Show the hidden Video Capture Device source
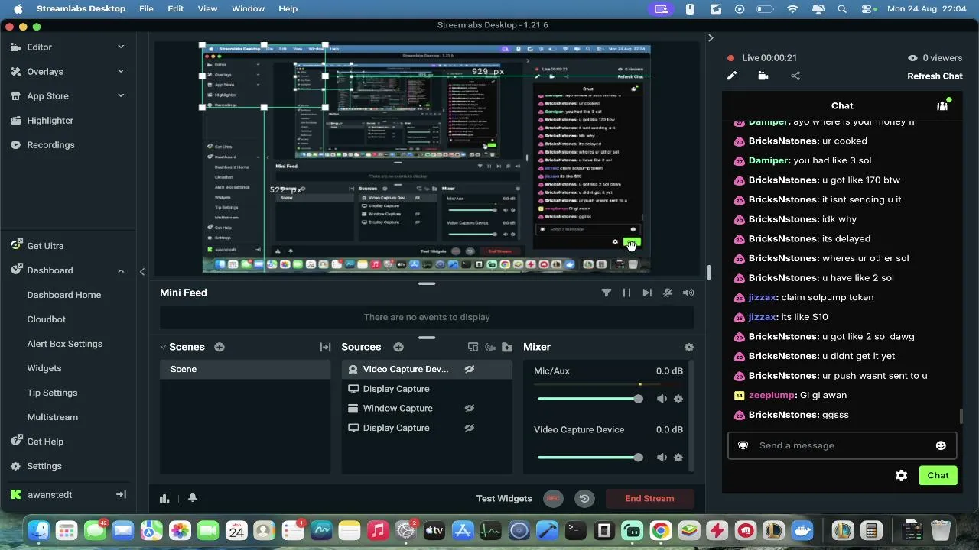 point(470,369)
